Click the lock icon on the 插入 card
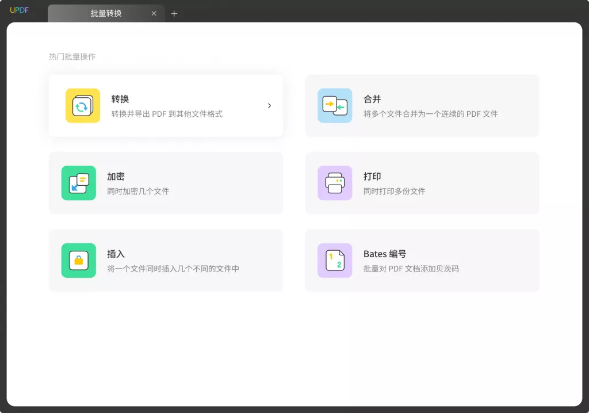Screen dimensions: 589x413 [x=79, y=261]
